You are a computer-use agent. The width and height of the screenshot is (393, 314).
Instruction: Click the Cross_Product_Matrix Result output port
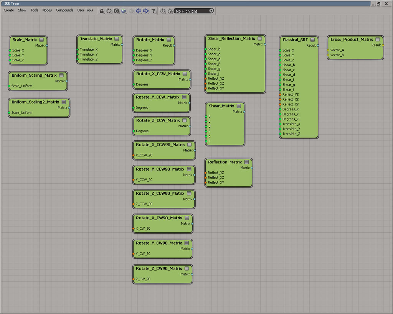tap(383, 45)
